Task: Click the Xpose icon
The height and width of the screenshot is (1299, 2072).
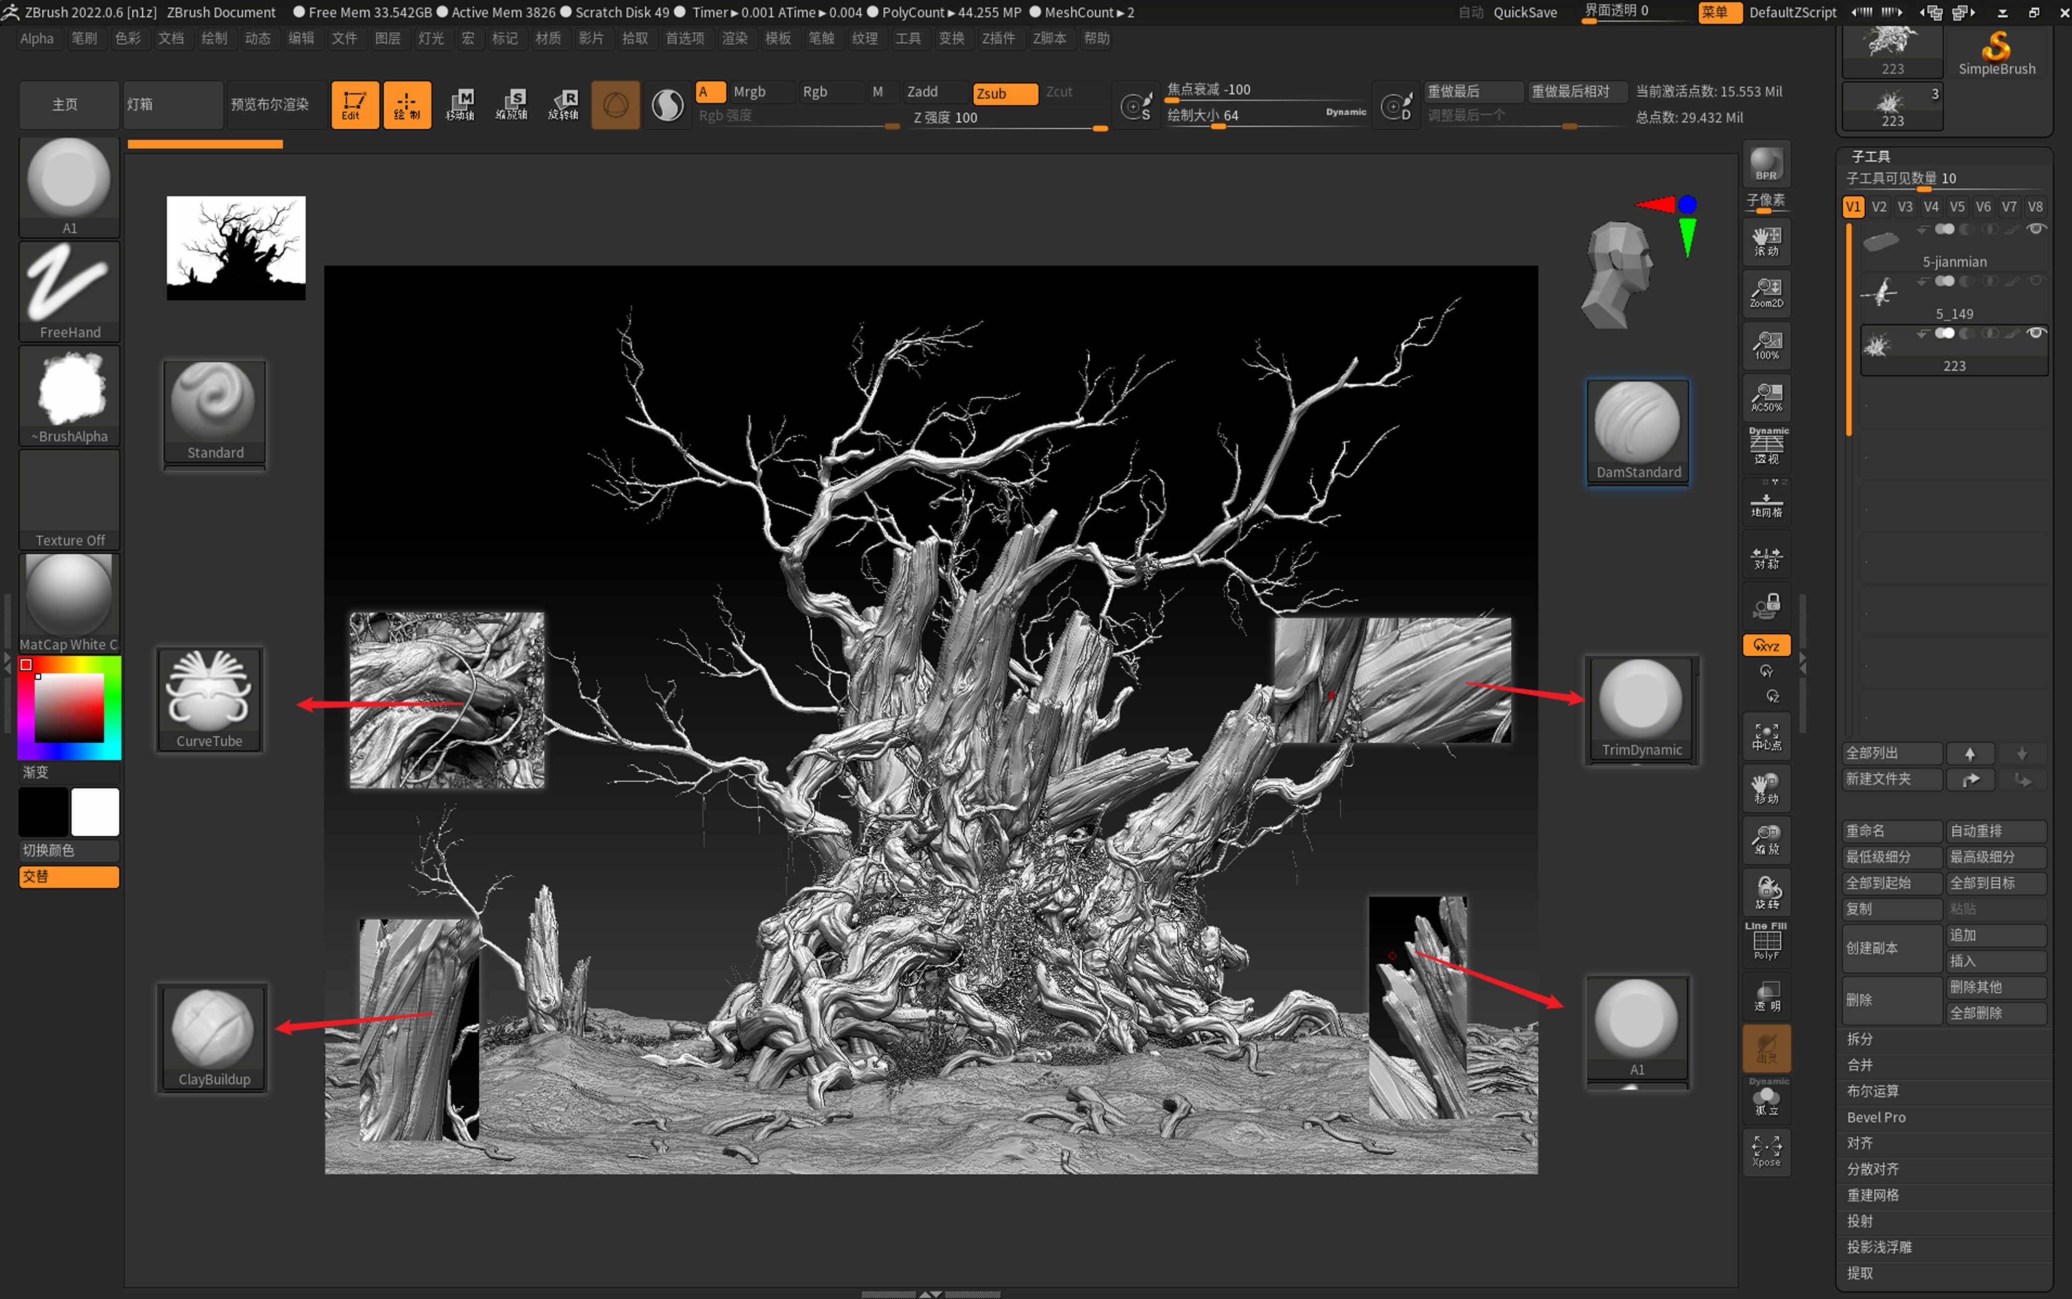Action: [1766, 1150]
